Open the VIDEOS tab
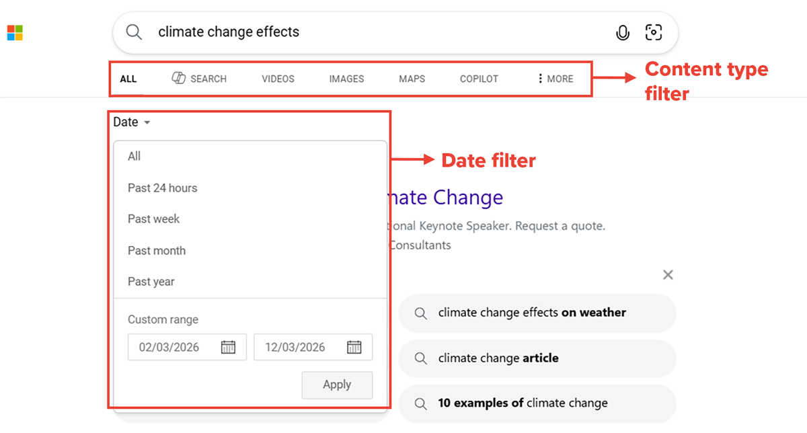The height and width of the screenshot is (433, 807). click(278, 79)
